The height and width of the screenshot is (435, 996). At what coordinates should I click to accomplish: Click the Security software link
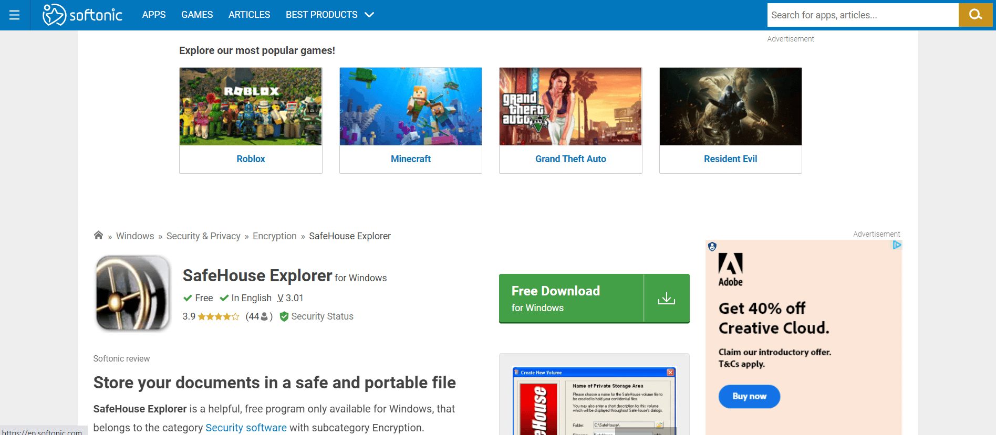(x=246, y=428)
